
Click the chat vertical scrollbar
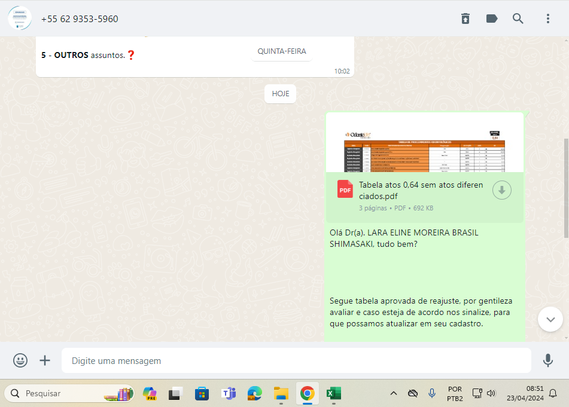point(566,188)
